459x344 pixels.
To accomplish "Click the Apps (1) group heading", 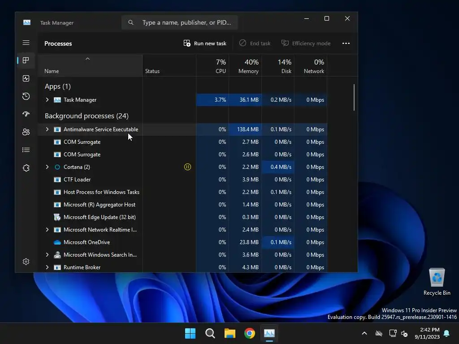I will point(58,86).
